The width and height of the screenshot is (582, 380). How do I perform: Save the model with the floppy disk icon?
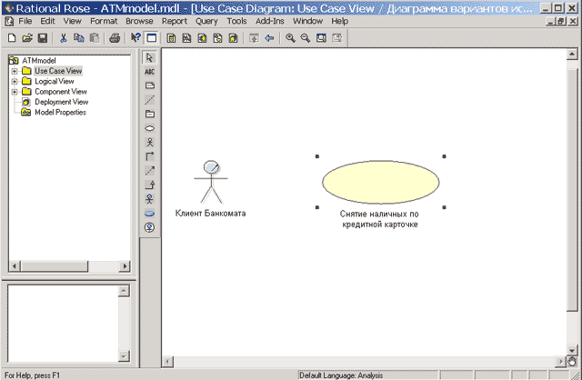pos(43,38)
